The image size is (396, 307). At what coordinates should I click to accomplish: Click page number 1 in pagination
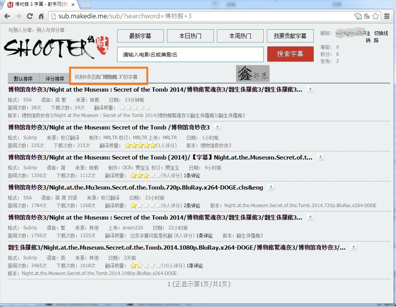(x=169, y=284)
